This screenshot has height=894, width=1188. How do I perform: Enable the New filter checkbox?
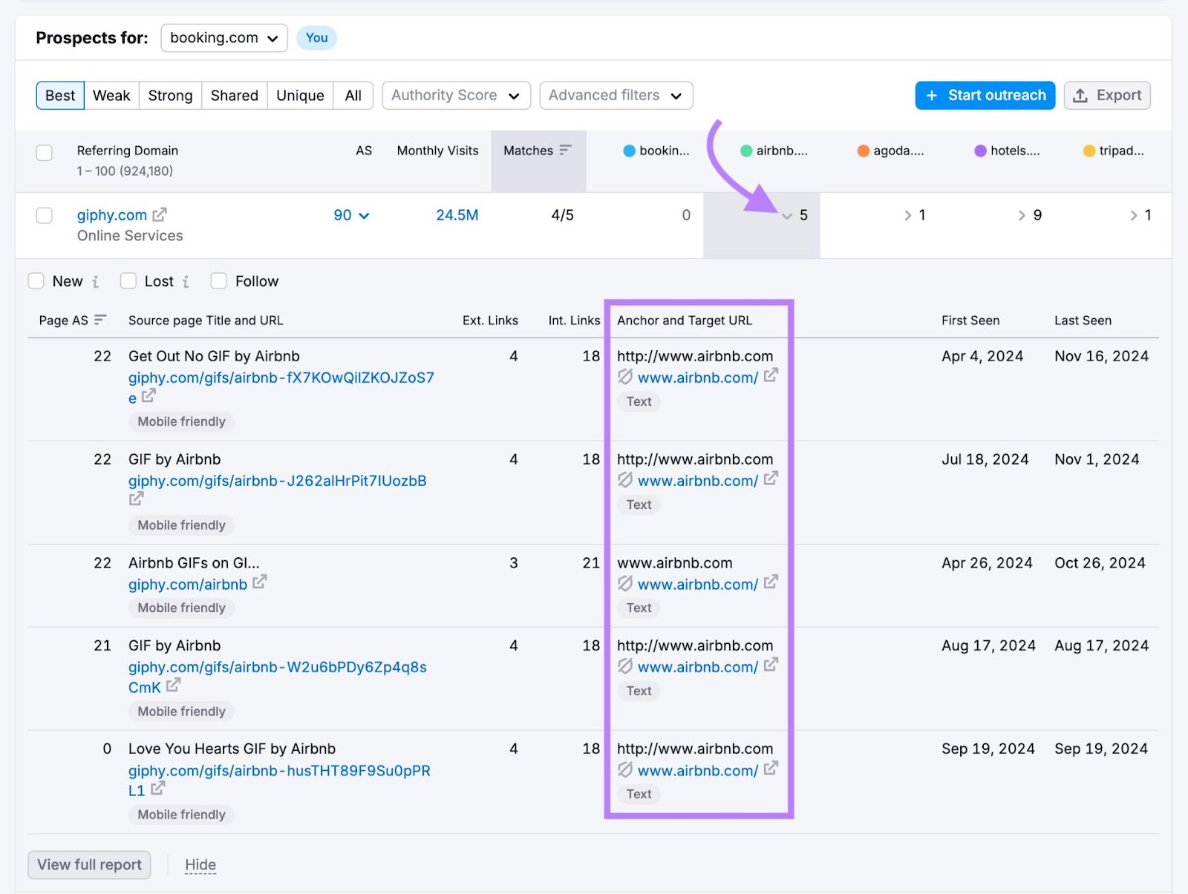[x=36, y=280]
